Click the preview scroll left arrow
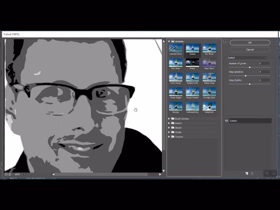 (x=53, y=174)
